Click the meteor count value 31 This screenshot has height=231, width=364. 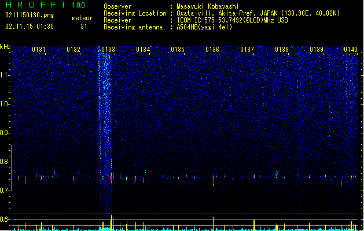[84, 27]
